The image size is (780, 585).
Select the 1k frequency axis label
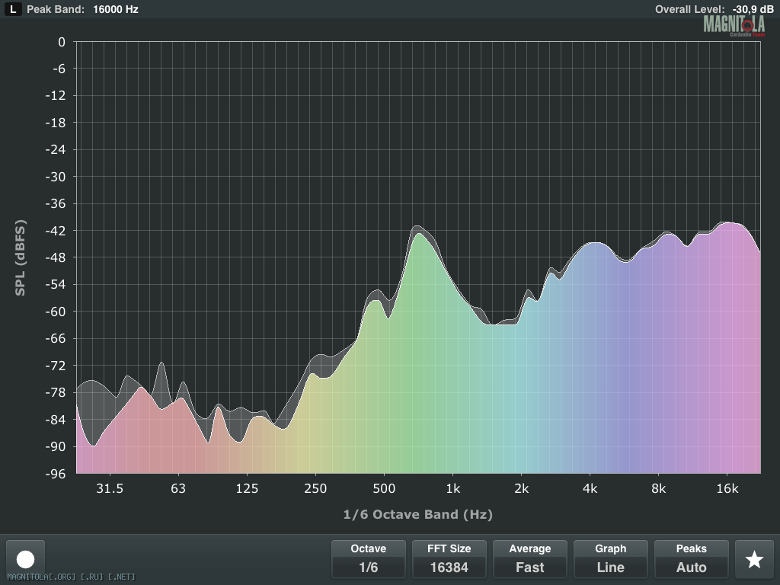452,488
